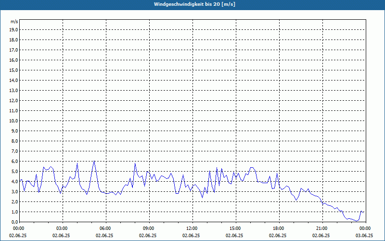Screen dimensions: 385x241
Task: Pick the y-axis tick '14,0'
Action: pos(13,80)
